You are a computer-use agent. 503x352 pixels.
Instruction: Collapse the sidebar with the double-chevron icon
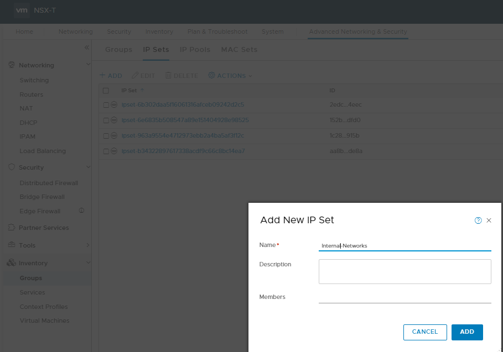pos(87,48)
